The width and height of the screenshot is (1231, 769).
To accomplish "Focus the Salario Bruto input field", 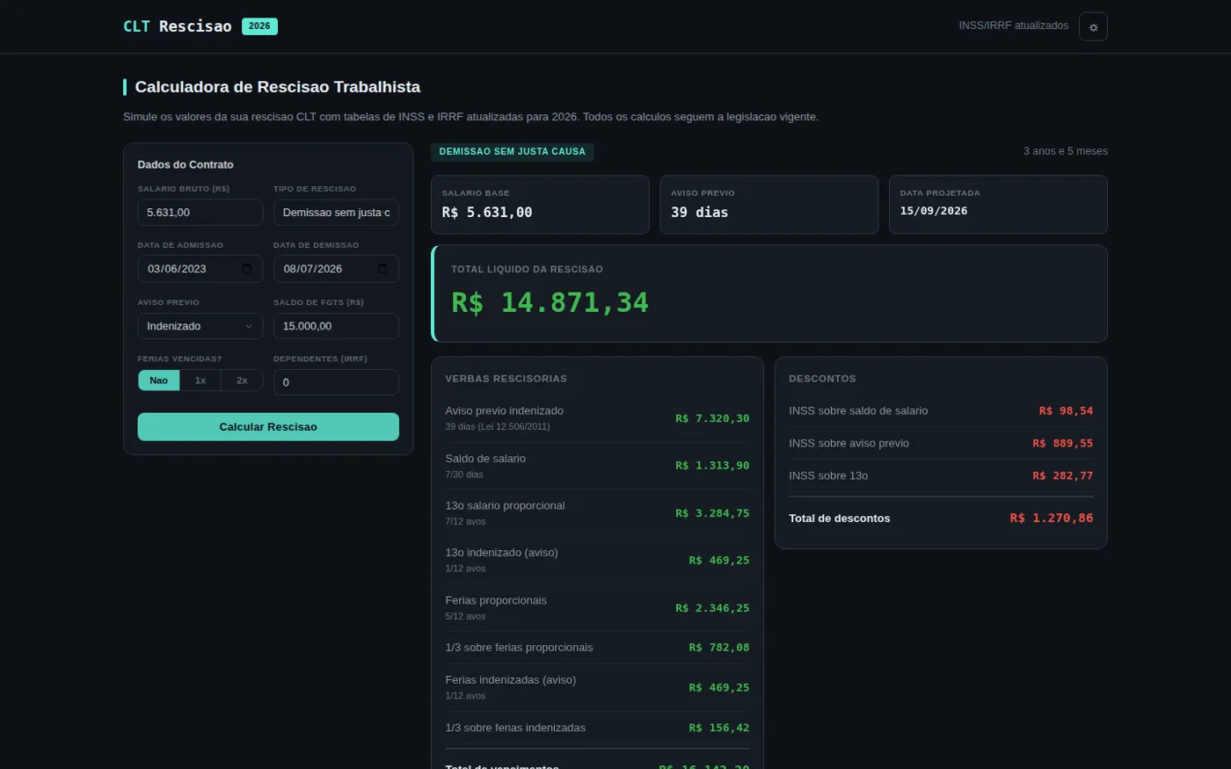I will [200, 213].
